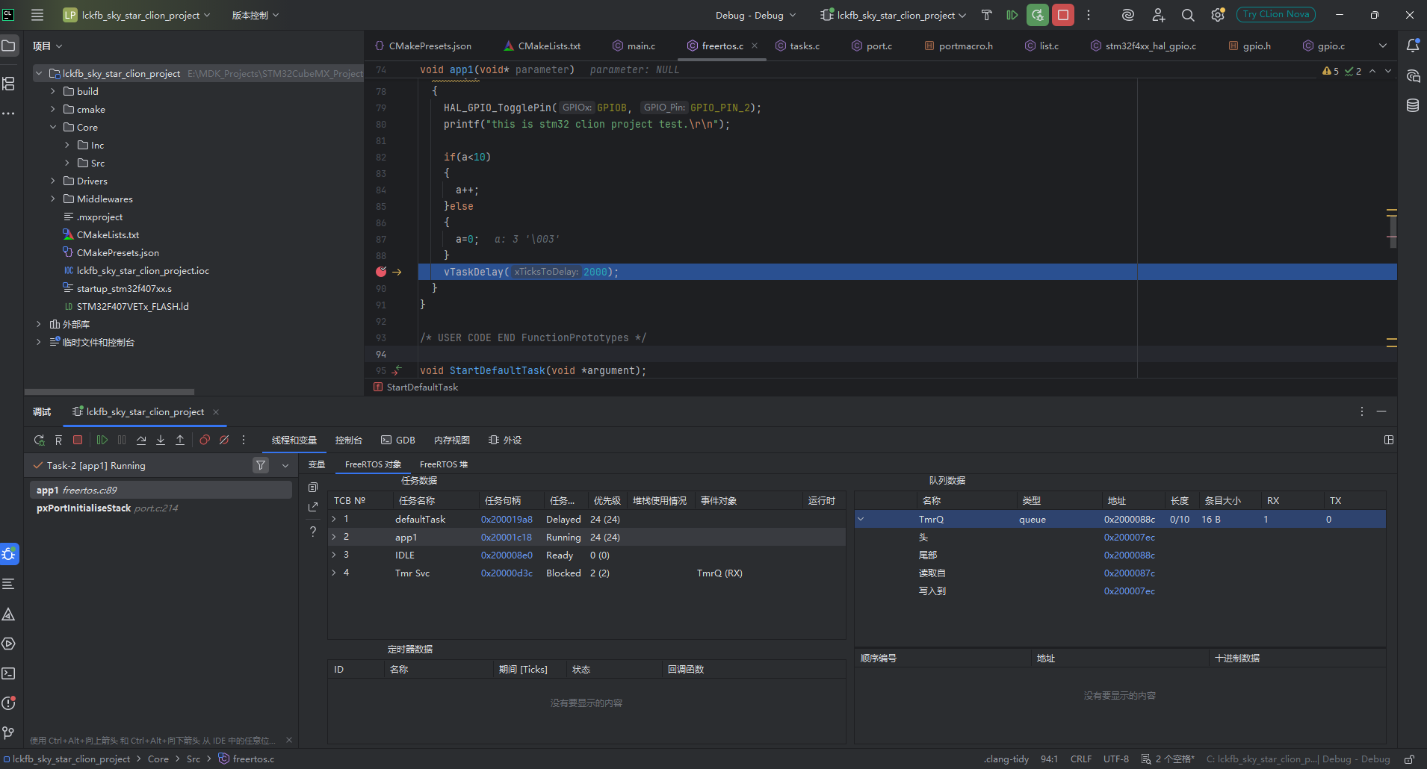Click project tree horizontal scrollbar

109,391
